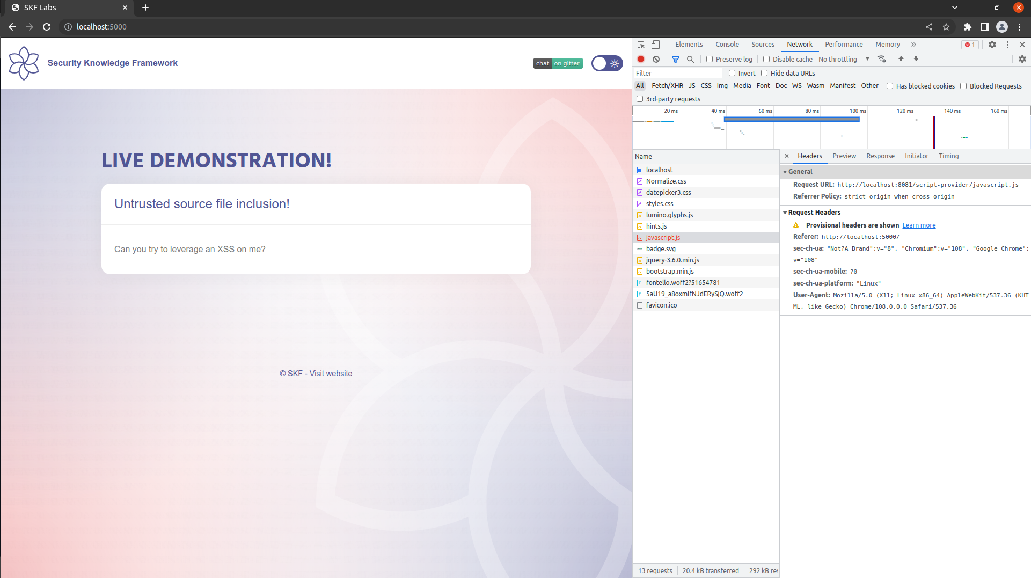Switch to the Sources tab
Image resolution: width=1031 pixels, height=578 pixels.
pos(763,45)
